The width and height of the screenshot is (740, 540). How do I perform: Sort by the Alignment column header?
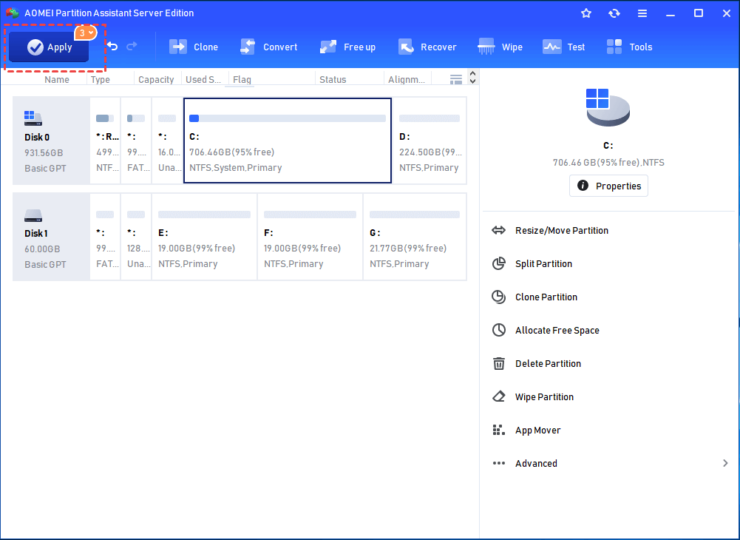pyautogui.click(x=407, y=79)
